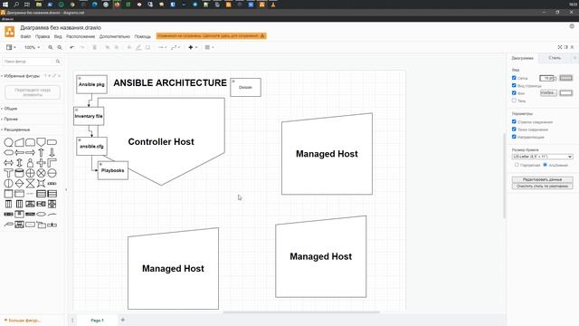
Task: Click the search magnifier in shapes box
Action: 58,62
